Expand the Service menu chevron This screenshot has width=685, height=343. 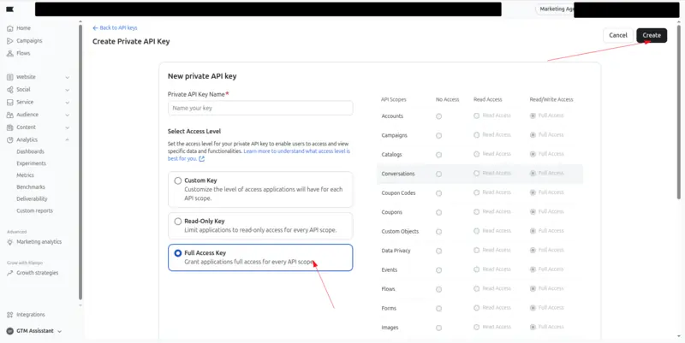coord(68,102)
